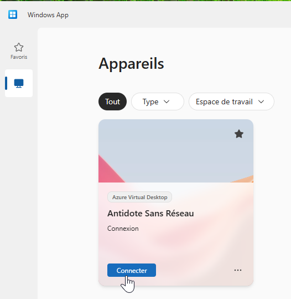This screenshot has height=299, width=291.
Task: Click the chevron beside Type
Action: (x=167, y=102)
